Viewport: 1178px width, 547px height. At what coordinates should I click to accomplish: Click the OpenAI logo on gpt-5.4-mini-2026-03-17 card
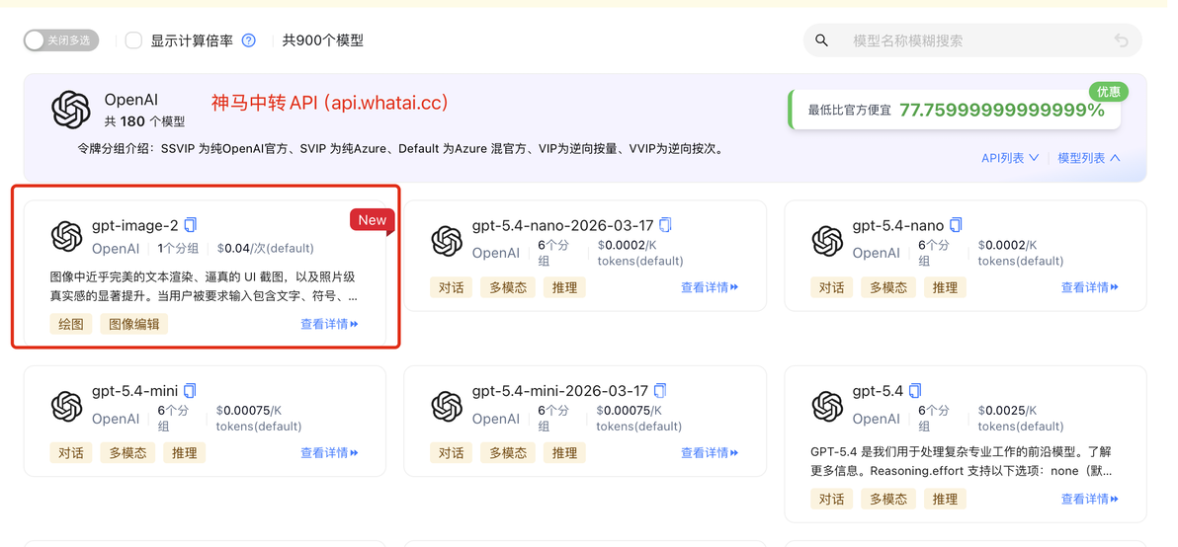pos(447,407)
